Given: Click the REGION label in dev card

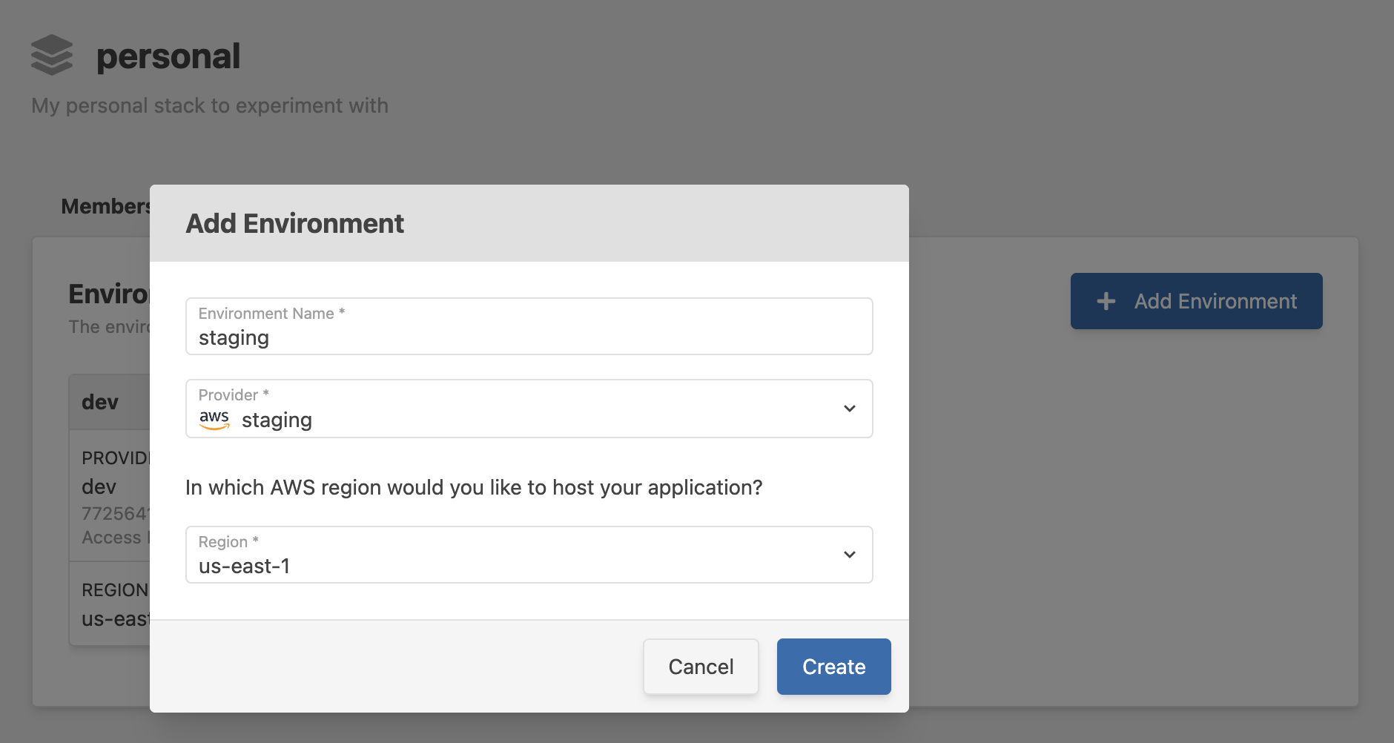Looking at the screenshot, I should coord(115,590).
